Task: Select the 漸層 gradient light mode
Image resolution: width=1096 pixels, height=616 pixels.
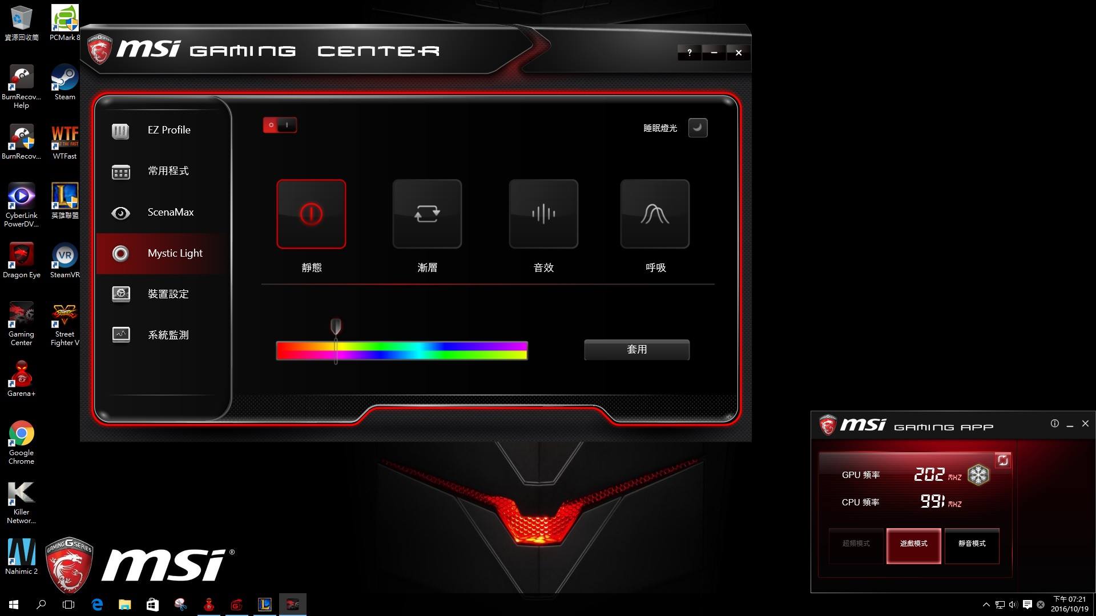Action: [427, 214]
